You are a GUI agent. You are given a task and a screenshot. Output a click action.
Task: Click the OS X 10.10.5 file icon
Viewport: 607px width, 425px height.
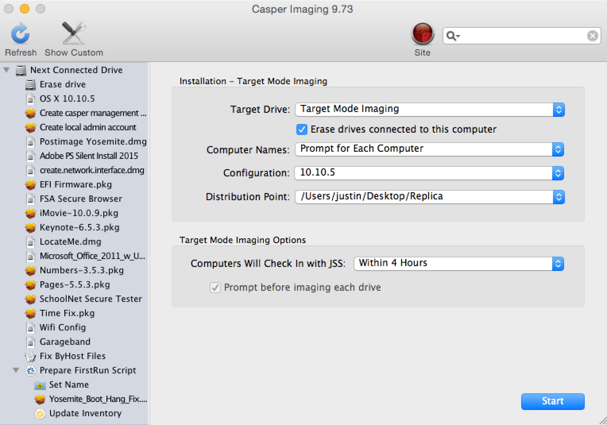31,99
